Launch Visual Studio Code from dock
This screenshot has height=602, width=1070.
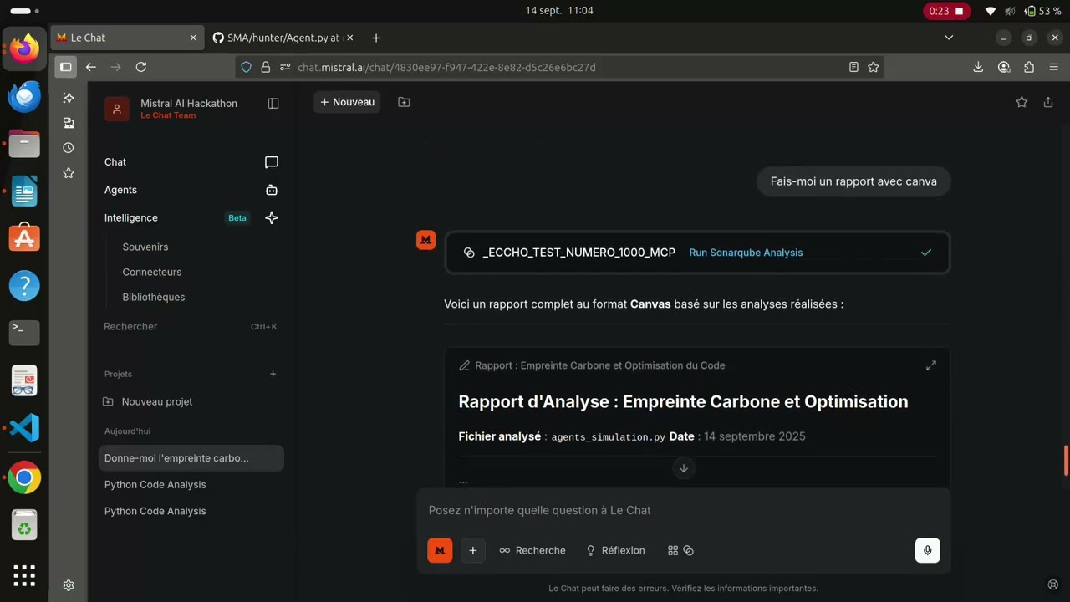click(24, 428)
